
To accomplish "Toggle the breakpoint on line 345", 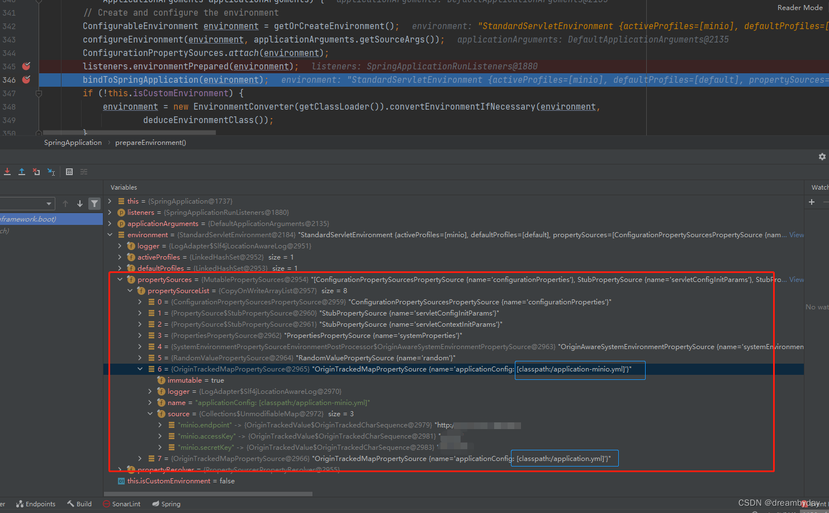I will (26, 66).
